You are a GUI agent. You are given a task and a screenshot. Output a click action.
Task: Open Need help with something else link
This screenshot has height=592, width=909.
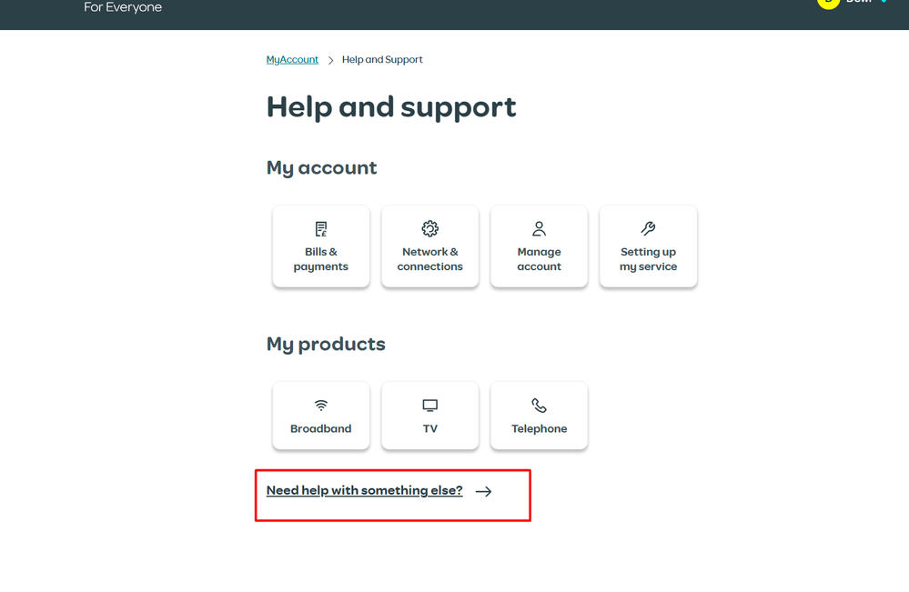click(x=364, y=491)
